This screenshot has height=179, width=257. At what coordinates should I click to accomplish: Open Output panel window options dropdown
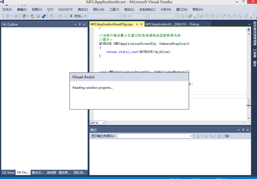(238, 130)
